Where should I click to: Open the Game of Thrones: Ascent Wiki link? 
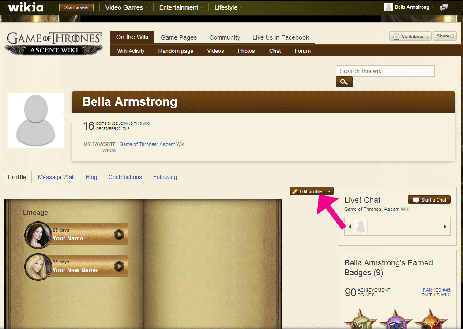pos(152,144)
